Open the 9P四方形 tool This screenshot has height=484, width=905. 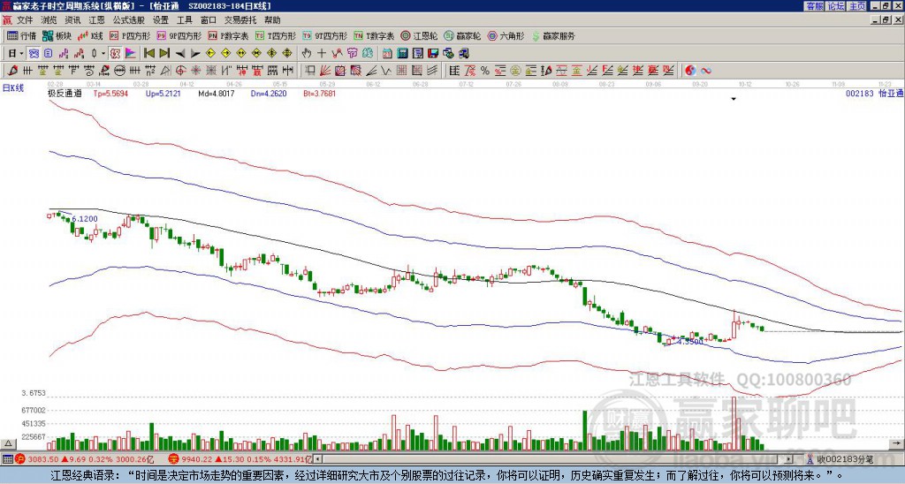(x=179, y=35)
